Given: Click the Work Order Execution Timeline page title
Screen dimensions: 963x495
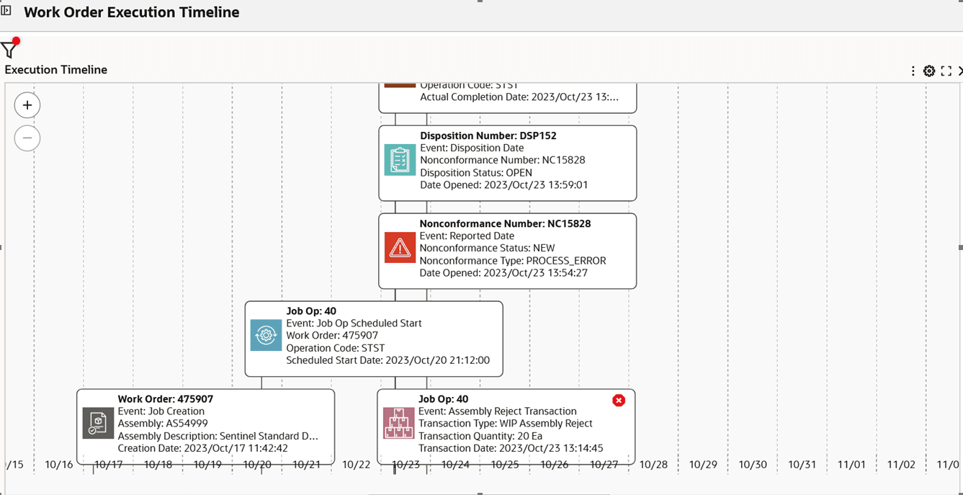Looking at the screenshot, I should [132, 12].
